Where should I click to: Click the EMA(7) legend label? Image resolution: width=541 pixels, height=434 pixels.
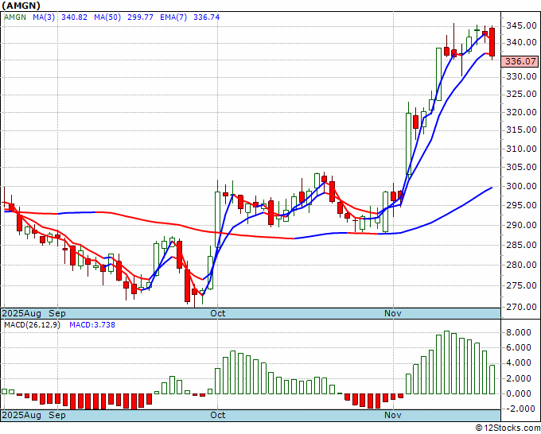pos(173,17)
